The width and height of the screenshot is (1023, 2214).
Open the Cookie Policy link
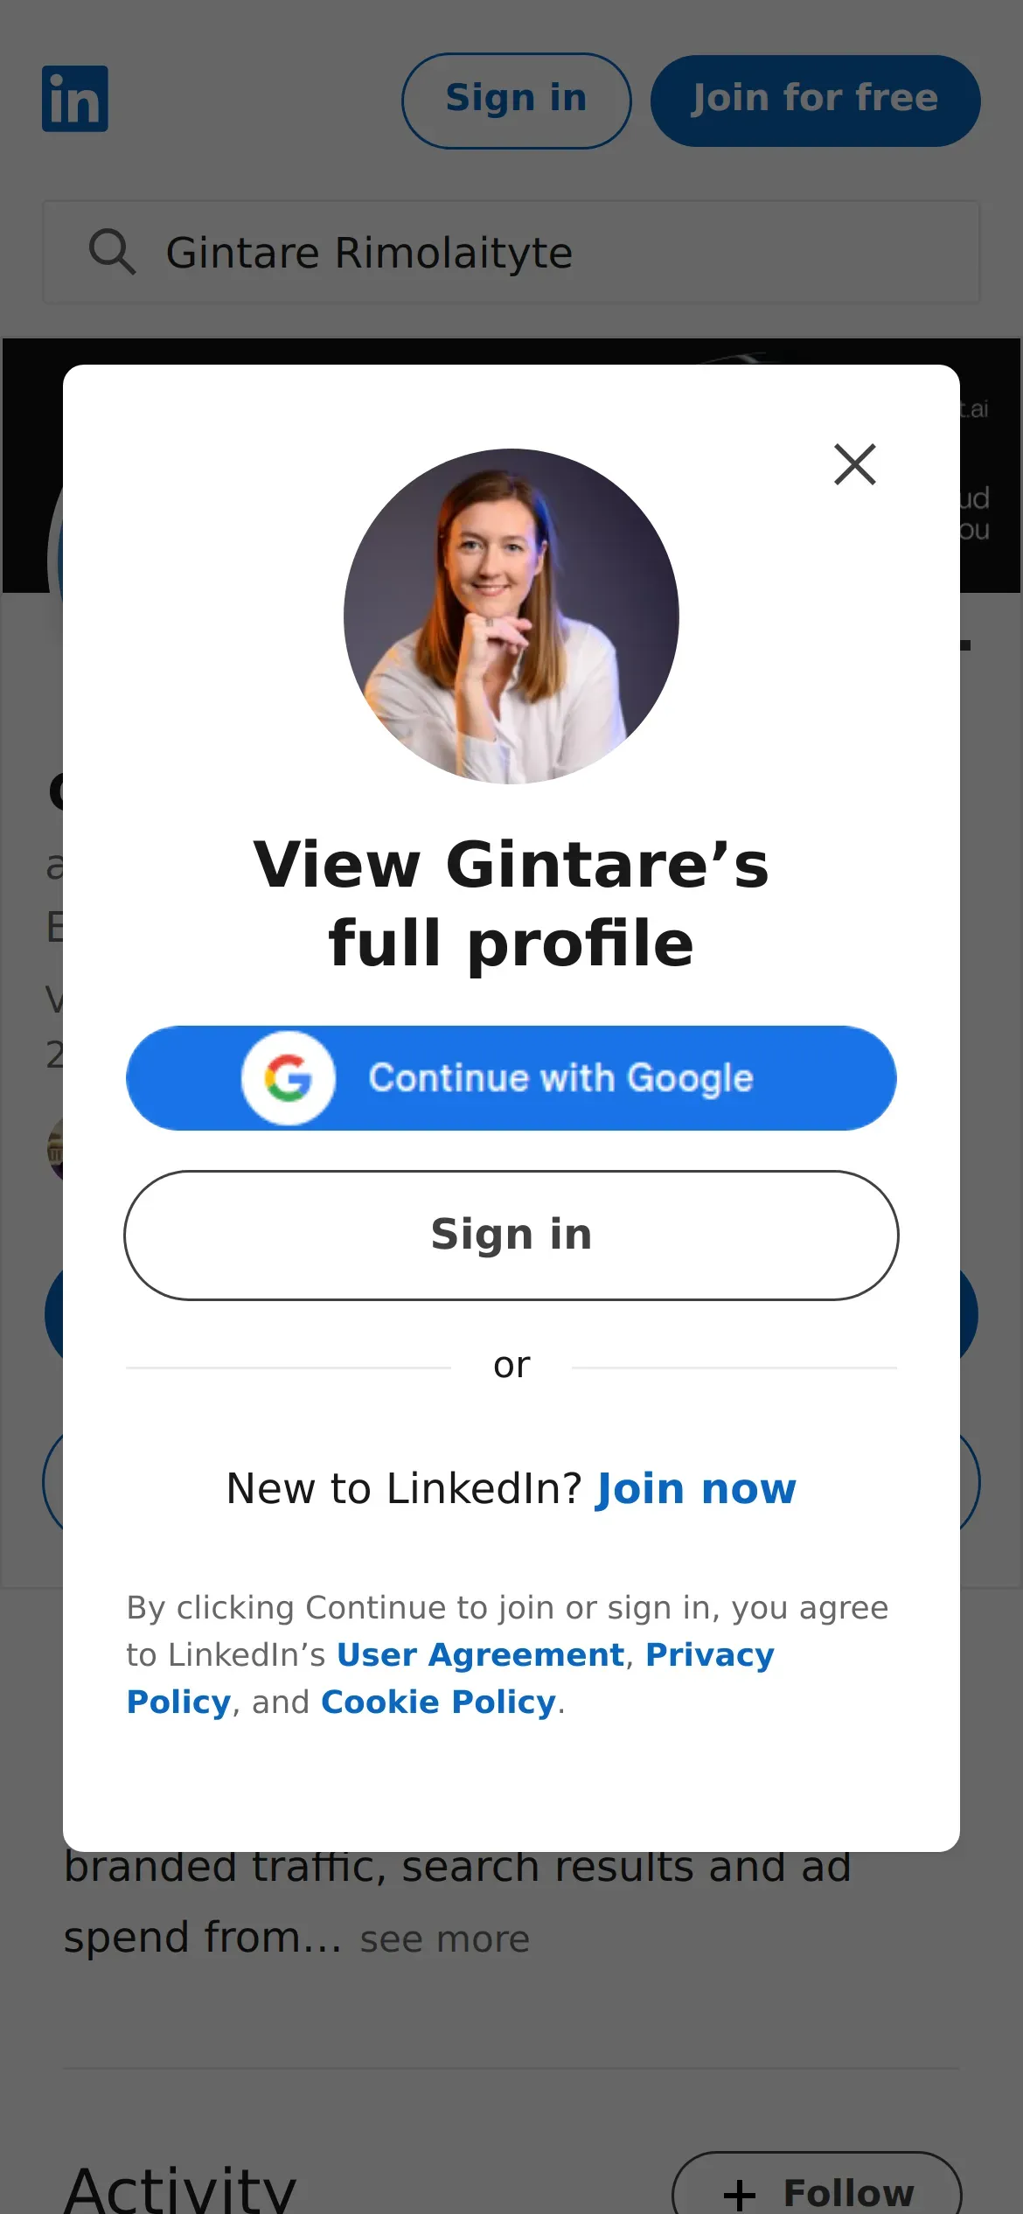tap(438, 1702)
